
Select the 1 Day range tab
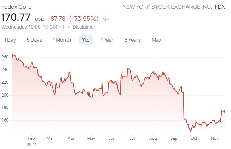coord(10,40)
